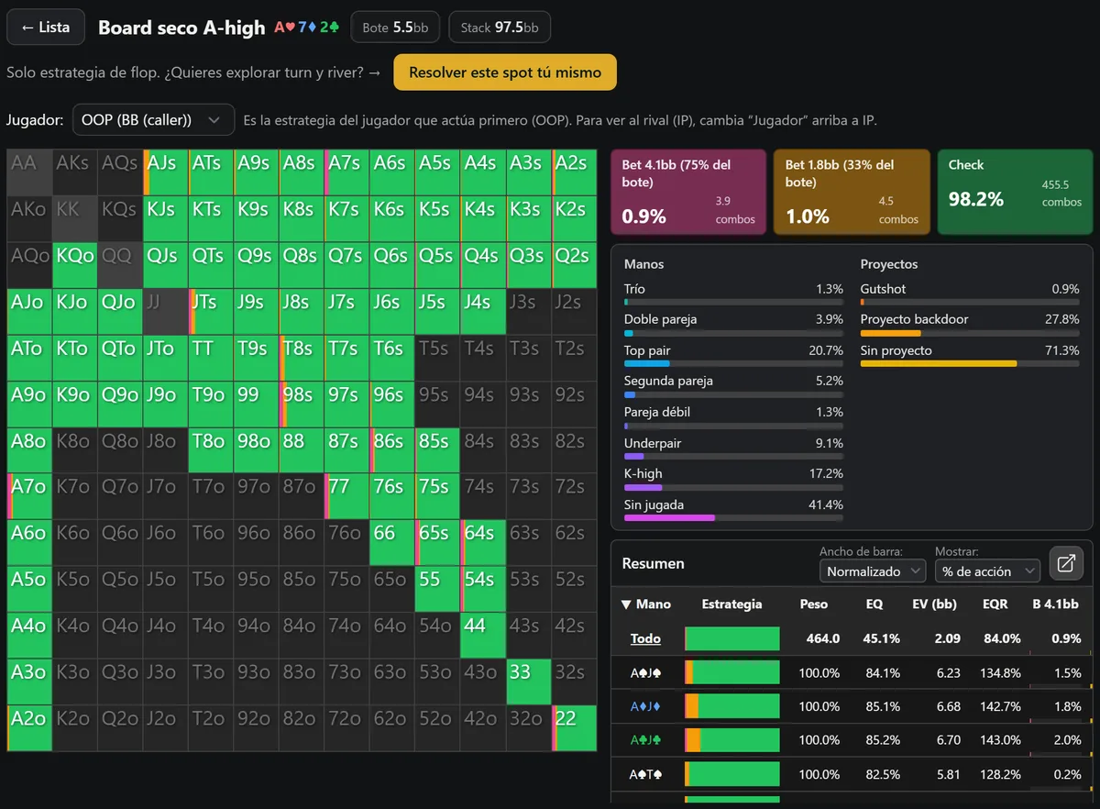Select the 64s hand cell
Screen dimensions: 1100x809
(483, 542)
